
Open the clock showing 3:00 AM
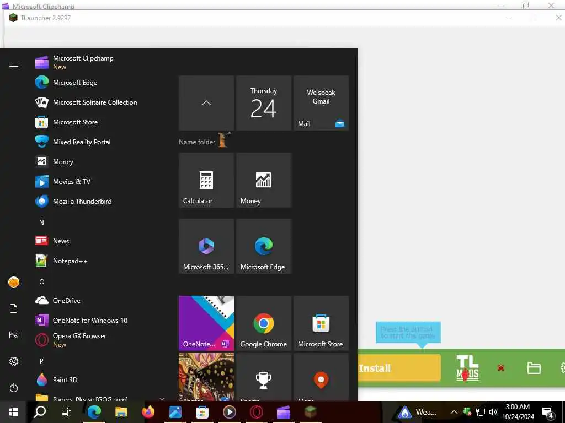[518, 412]
